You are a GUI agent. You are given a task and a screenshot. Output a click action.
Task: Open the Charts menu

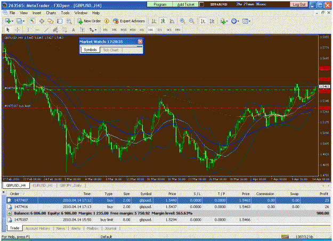51,13
